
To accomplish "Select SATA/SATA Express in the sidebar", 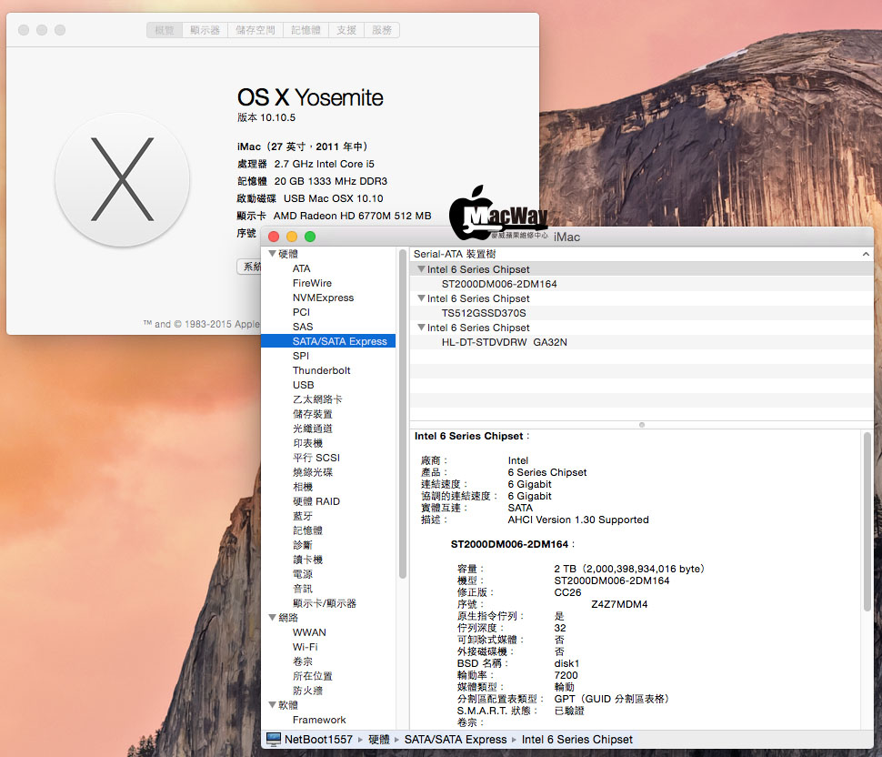I will (x=328, y=341).
